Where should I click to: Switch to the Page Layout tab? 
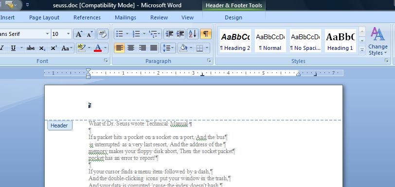[x=44, y=17]
